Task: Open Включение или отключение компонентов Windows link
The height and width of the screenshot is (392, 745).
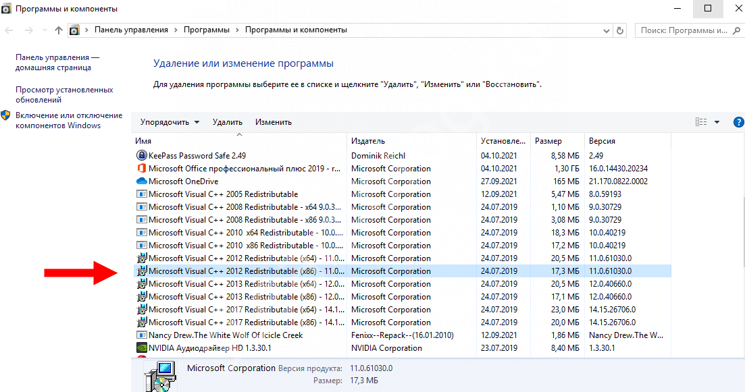Action: [x=69, y=120]
